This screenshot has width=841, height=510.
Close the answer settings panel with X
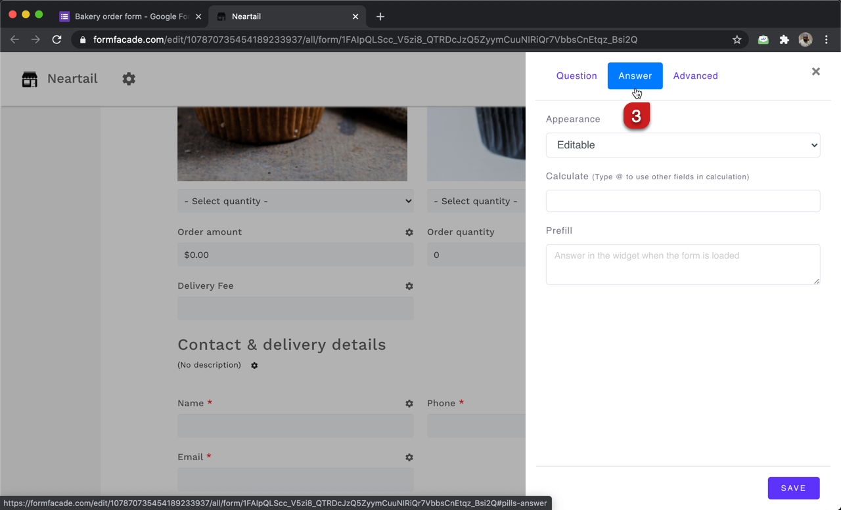(815, 72)
